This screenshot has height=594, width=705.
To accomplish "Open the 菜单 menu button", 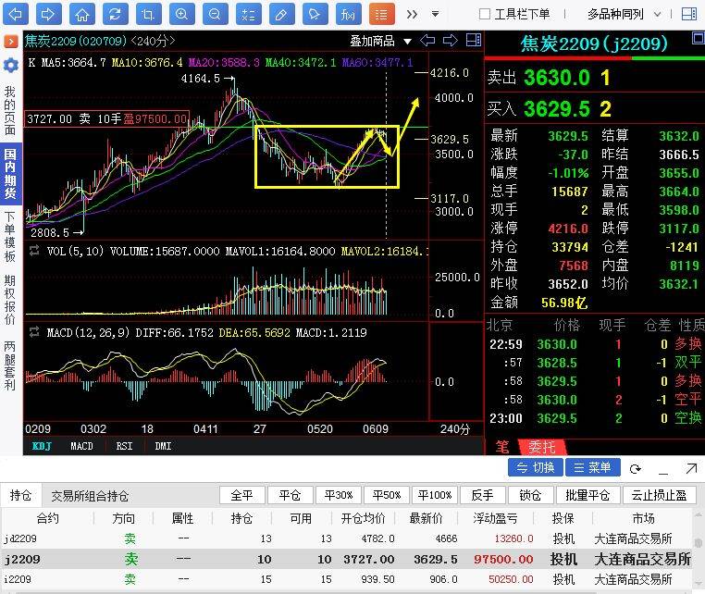I will [592, 468].
